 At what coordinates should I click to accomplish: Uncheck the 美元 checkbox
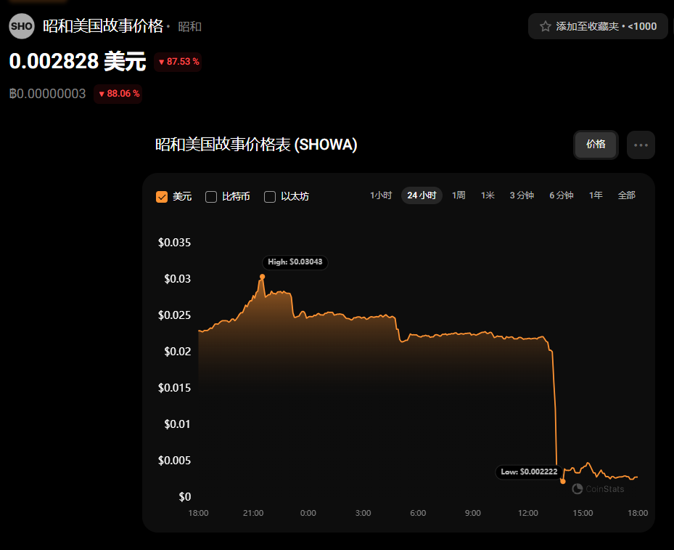162,197
